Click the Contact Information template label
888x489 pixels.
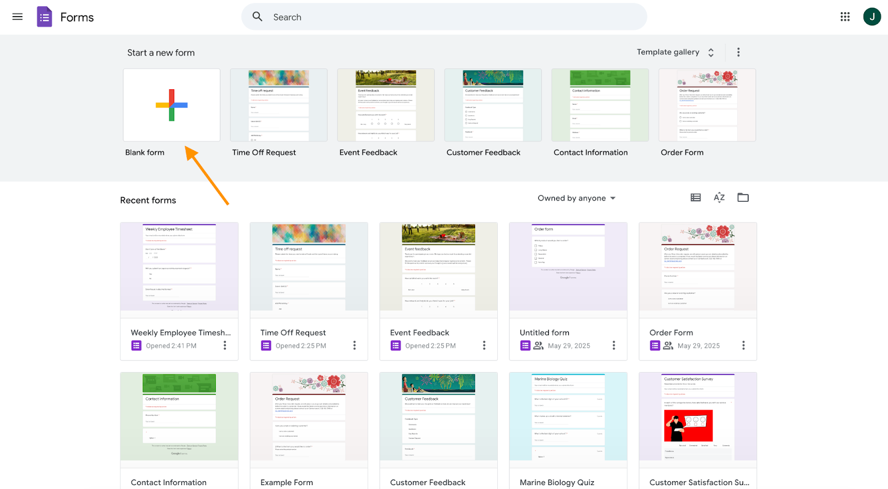point(591,152)
